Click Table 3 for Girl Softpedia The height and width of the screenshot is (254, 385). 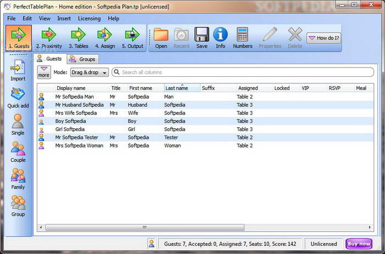point(245,129)
